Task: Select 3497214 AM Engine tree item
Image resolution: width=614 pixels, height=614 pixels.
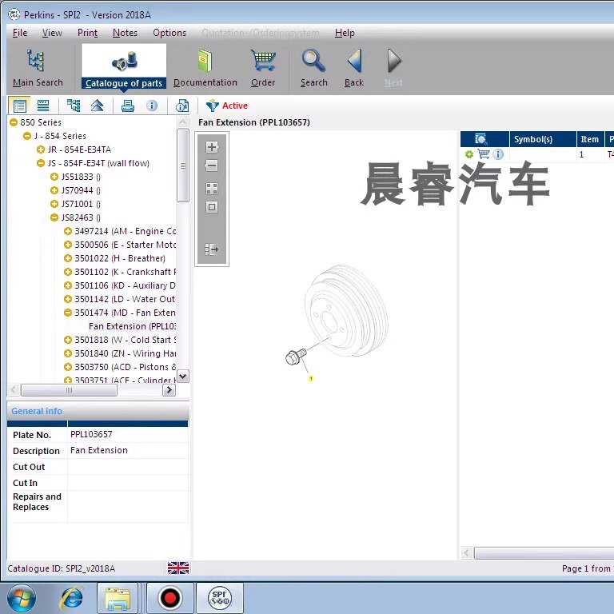Action: (125, 231)
